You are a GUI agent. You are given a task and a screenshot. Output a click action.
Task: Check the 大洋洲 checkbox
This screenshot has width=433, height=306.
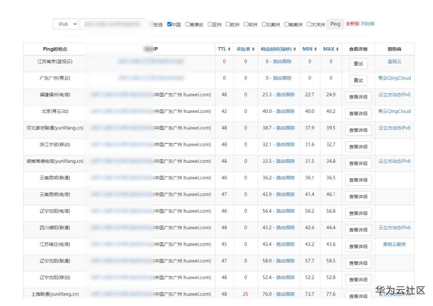pos(309,24)
